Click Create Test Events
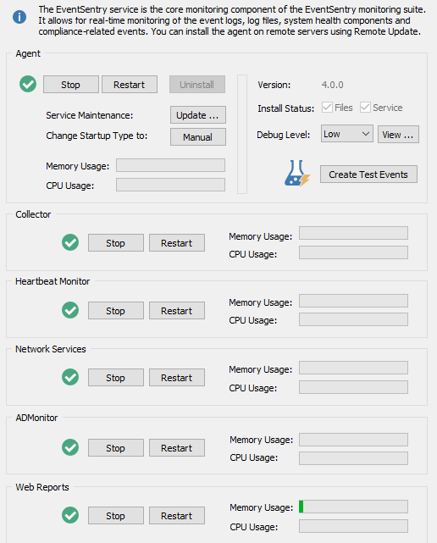Screen dimensions: 437x543 [x=368, y=175]
